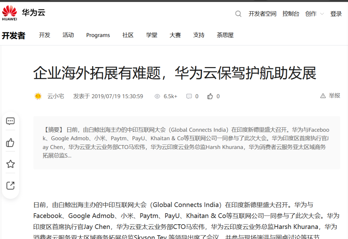Go to 开发者空间
The width and height of the screenshot is (348, 239).
262,14
